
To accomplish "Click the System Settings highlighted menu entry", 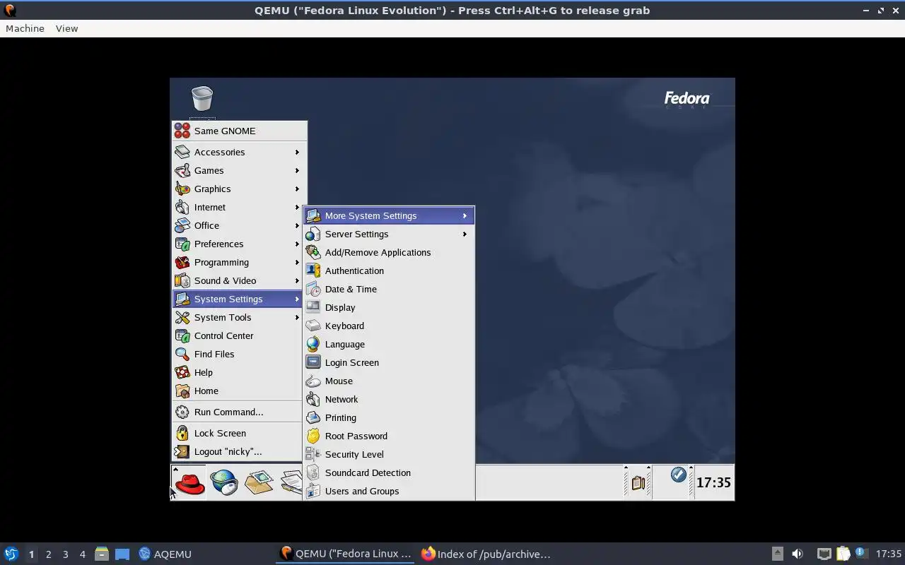I will point(238,299).
